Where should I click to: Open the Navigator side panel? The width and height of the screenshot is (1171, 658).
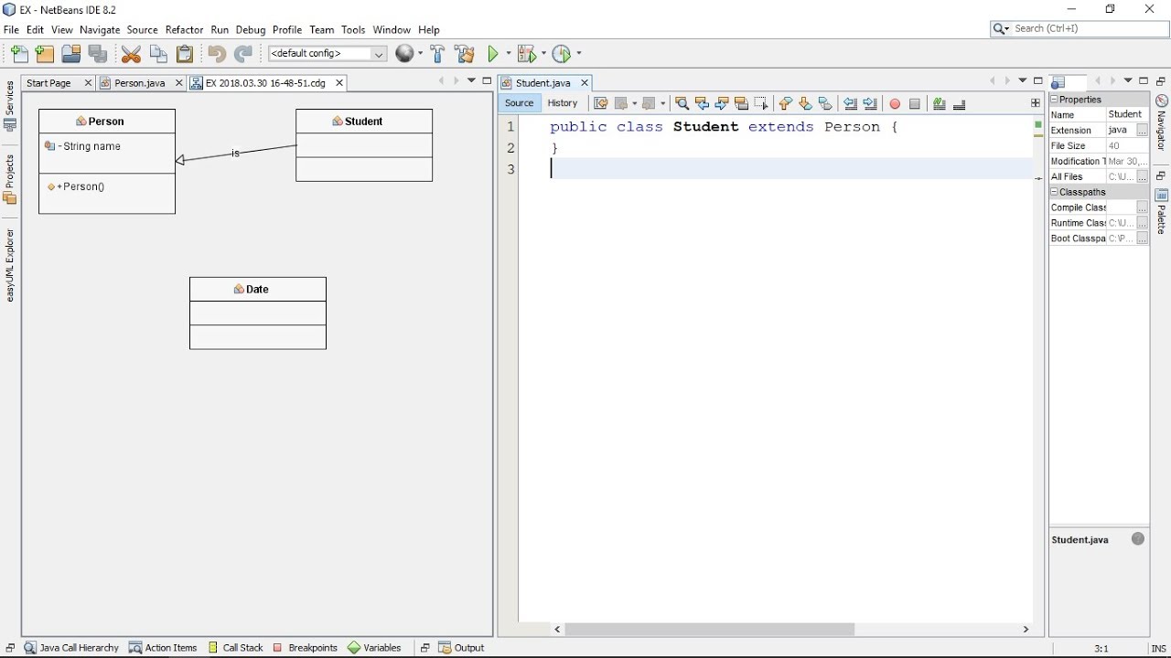(x=1161, y=123)
